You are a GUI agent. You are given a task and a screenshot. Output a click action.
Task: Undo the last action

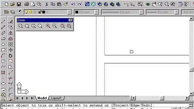pos(73,4)
